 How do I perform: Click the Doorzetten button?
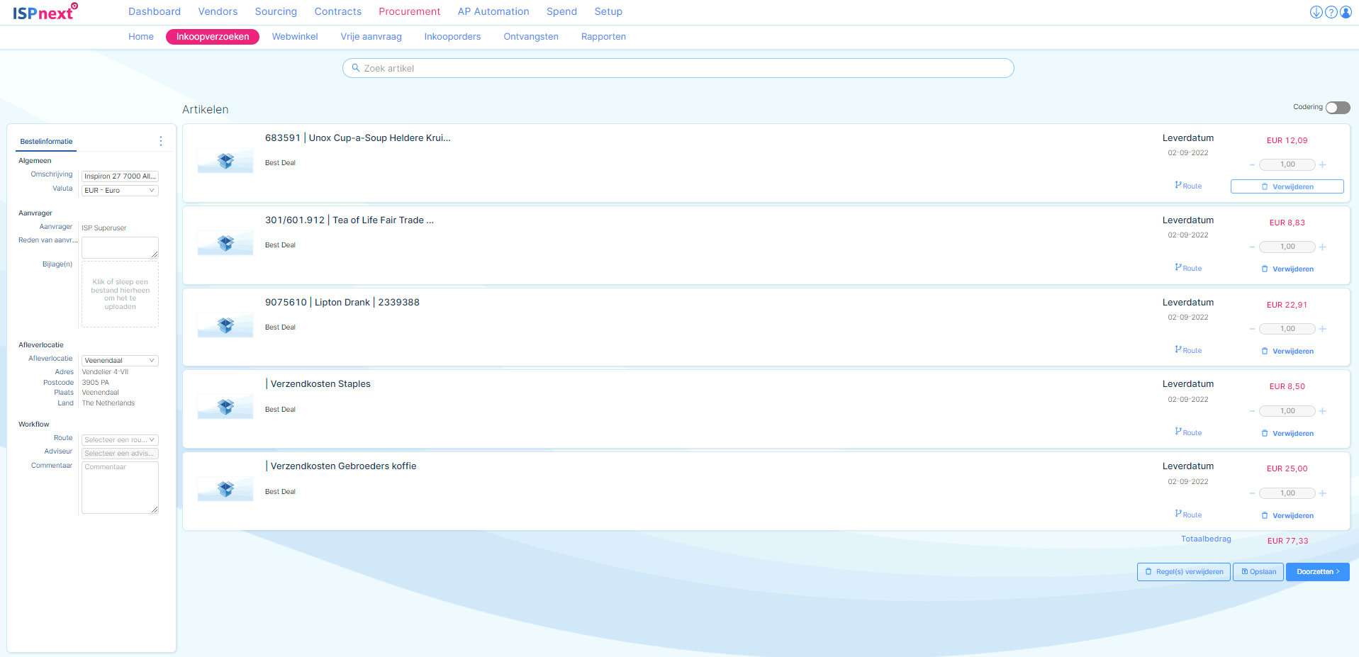pos(1318,572)
